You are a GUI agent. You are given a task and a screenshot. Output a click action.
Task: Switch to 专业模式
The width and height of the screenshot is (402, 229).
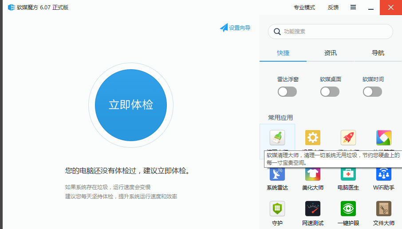point(304,8)
